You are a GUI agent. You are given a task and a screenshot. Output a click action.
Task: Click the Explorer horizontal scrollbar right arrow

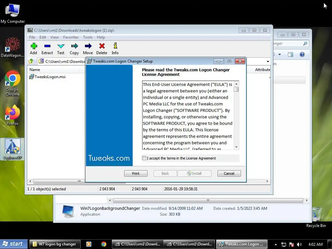click(x=307, y=200)
